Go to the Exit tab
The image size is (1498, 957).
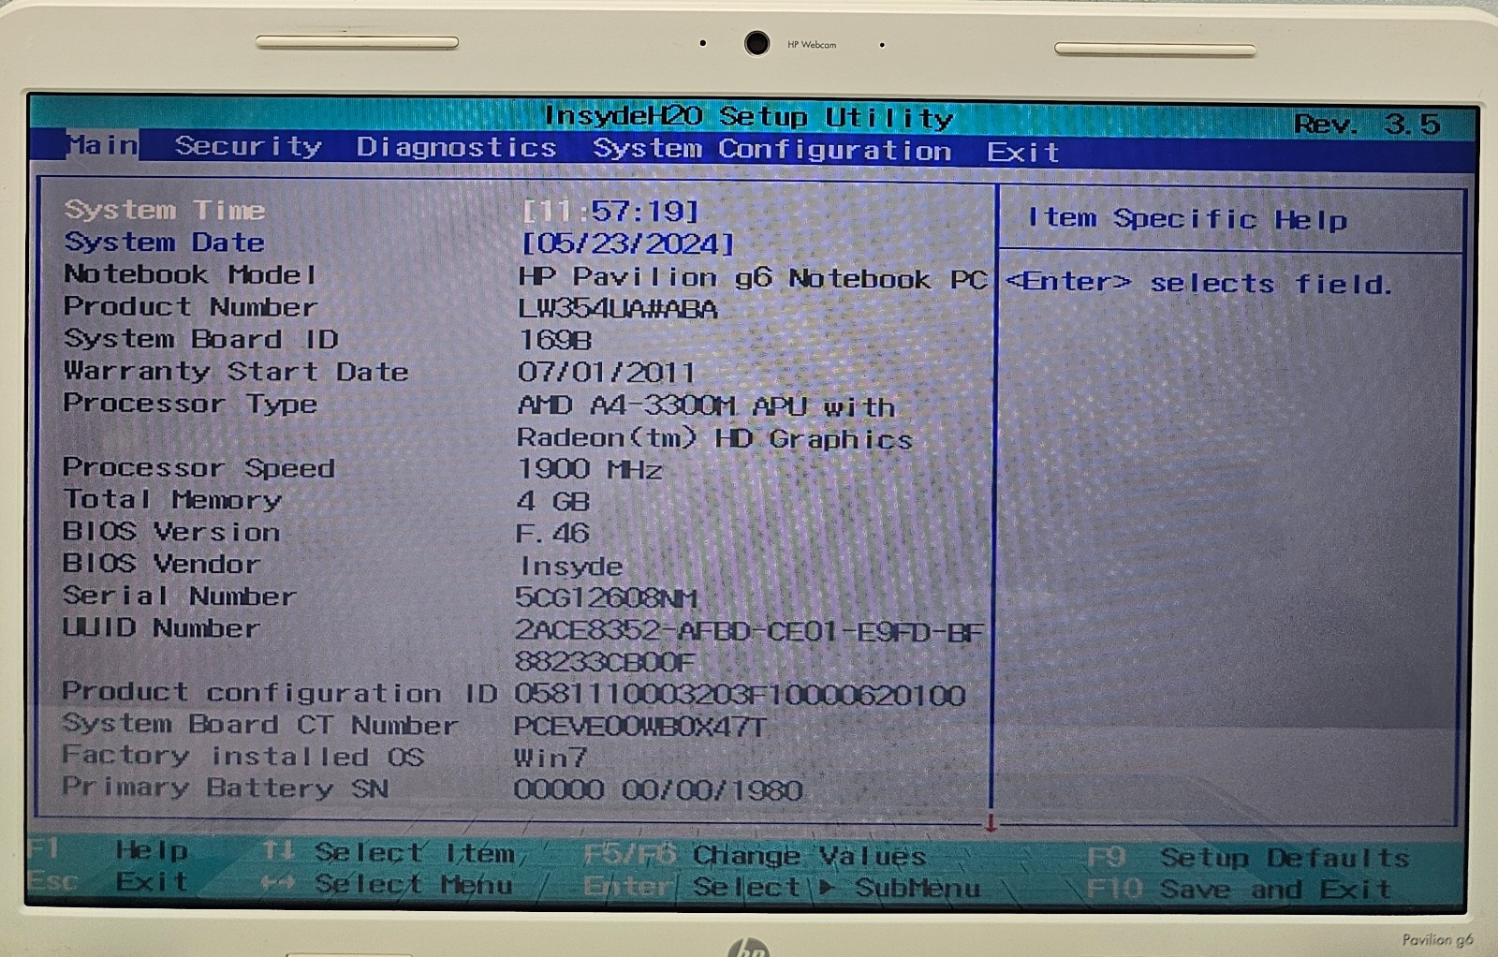pyautogui.click(x=1022, y=152)
